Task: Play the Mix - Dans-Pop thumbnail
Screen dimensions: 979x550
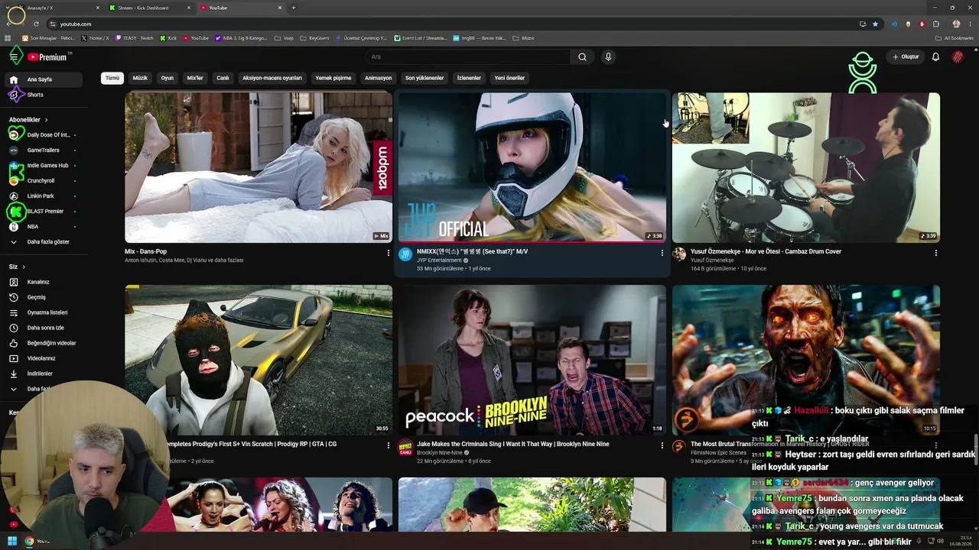Action: coord(259,167)
